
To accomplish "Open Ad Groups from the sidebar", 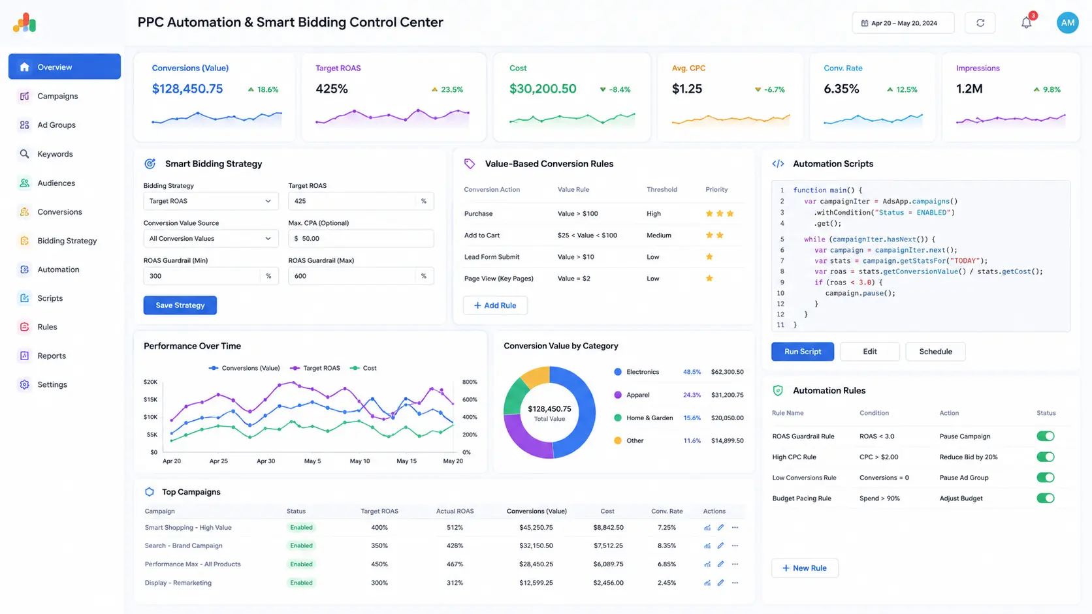I will [64, 125].
